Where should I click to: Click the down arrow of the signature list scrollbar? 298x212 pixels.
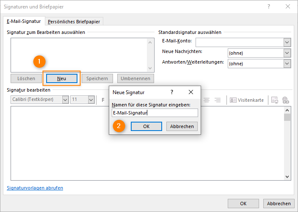150,68
